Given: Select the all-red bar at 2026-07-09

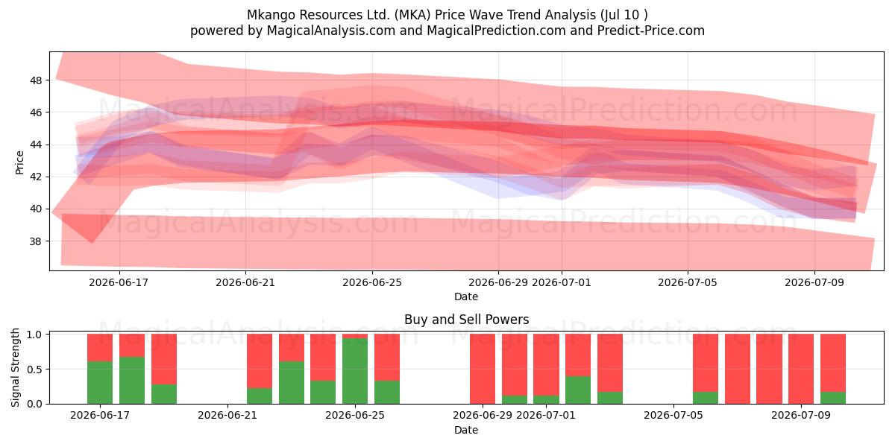Looking at the screenshot, I should (801, 369).
